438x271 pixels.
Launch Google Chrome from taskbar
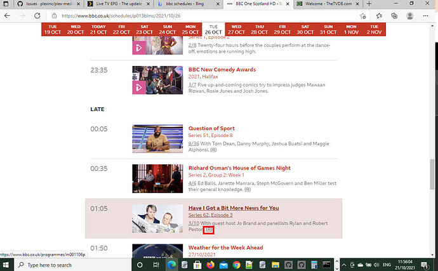coord(236,265)
